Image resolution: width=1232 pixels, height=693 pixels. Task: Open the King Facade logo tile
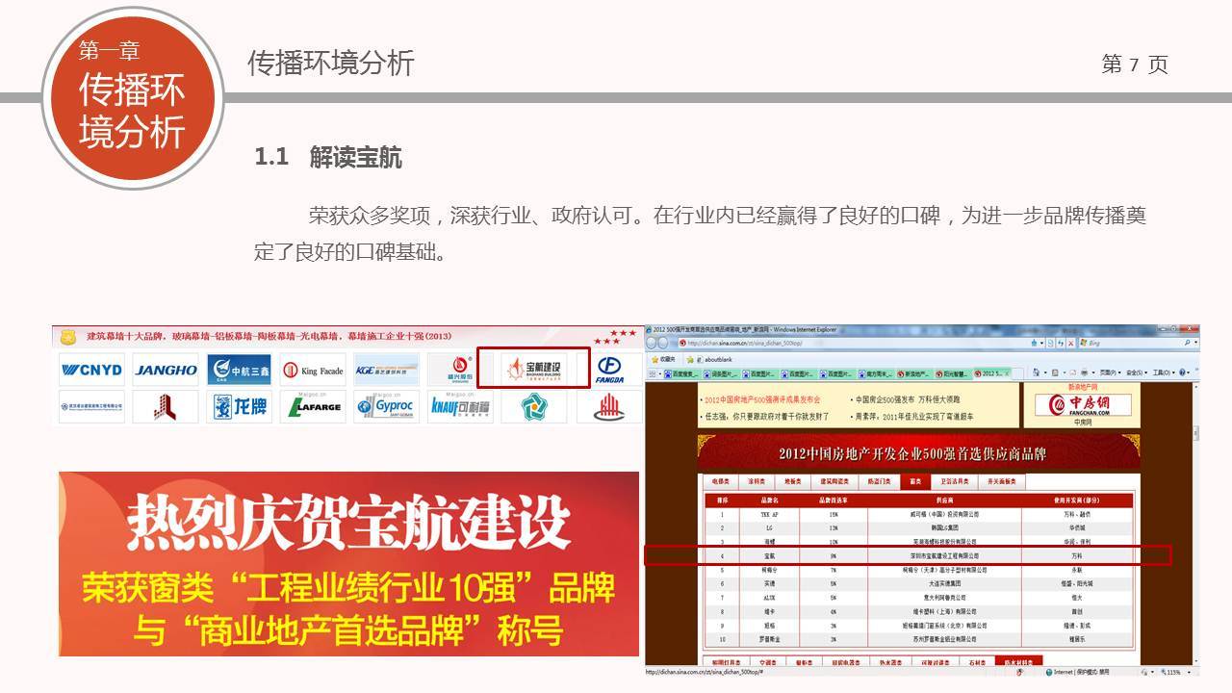313,370
